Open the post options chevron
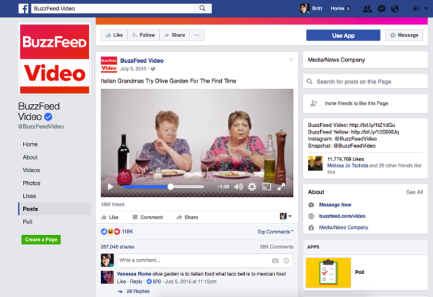Viewport: 433px width, 297px height. pyautogui.click(x=291, y=59)
